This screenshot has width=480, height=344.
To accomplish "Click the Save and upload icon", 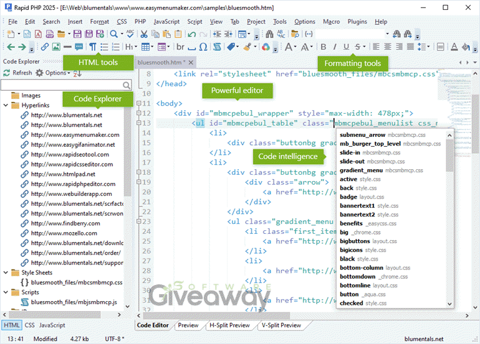I will point(100,34).
